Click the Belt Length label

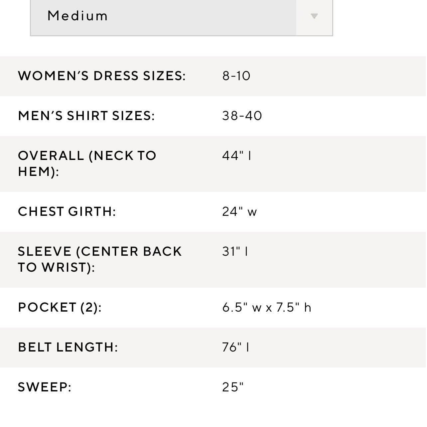[x=68, y=347]
